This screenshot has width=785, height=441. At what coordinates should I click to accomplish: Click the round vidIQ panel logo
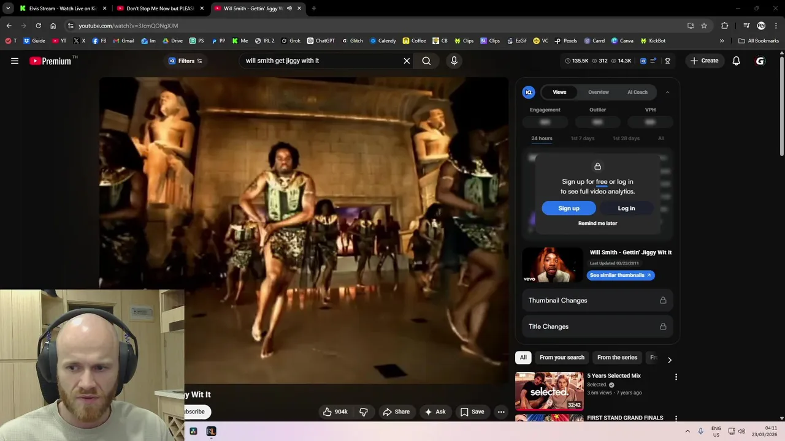click(x=529, y=92)
